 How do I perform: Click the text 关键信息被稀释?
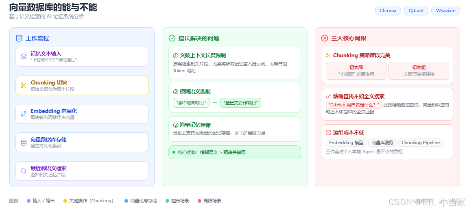(419, 74)
